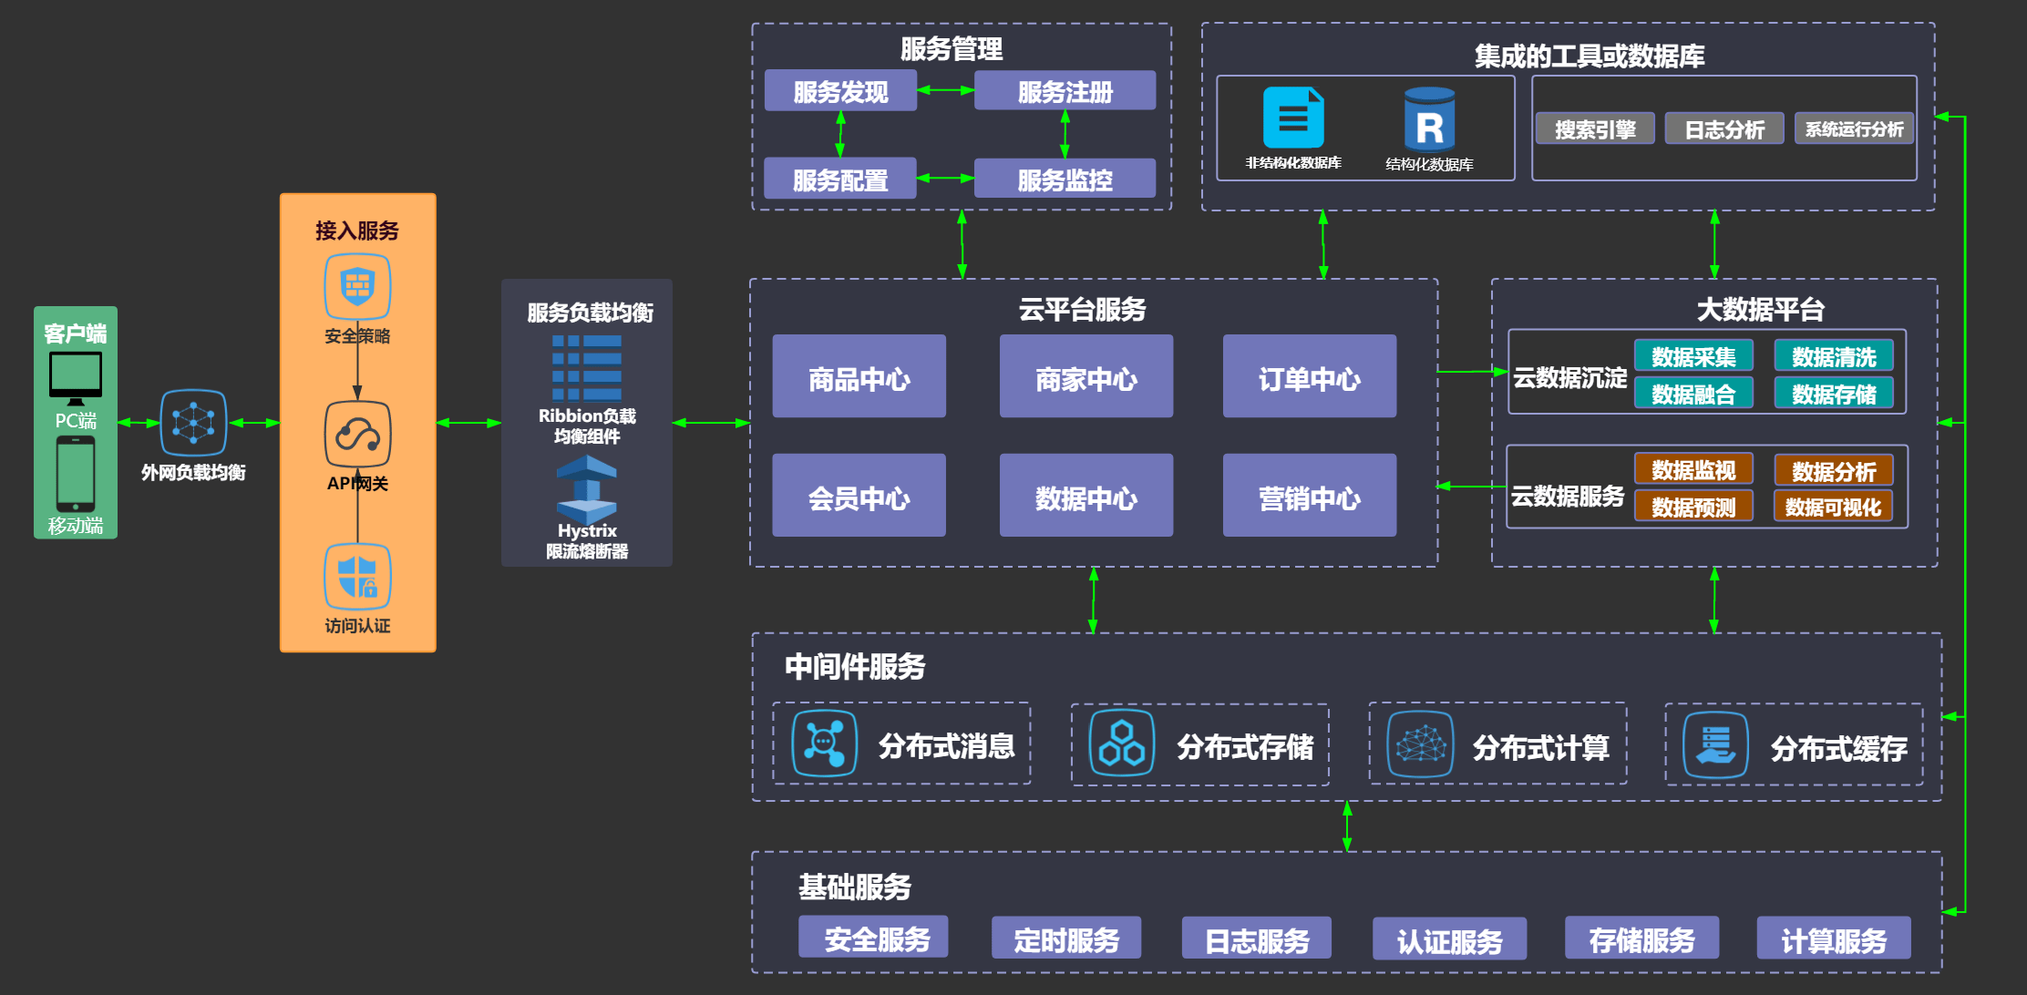Select the 分布式存储 hexagon icon

(x=1122, y=744)
